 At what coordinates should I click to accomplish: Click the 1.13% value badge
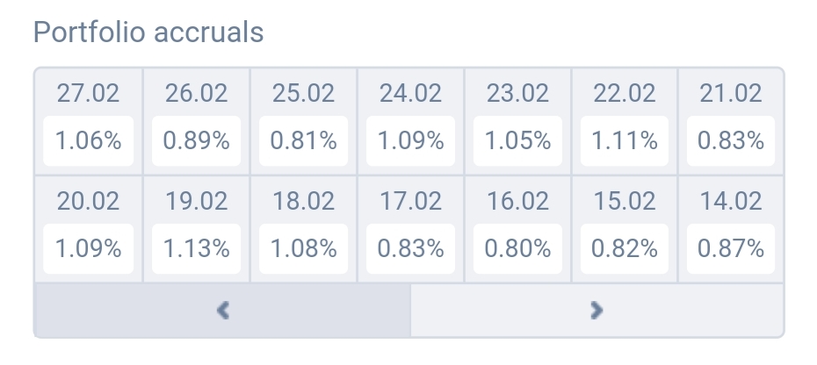[196, 248]
